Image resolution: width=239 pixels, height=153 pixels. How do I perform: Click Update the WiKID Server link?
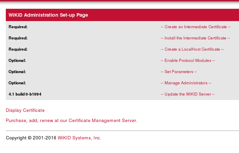(188, 94)
